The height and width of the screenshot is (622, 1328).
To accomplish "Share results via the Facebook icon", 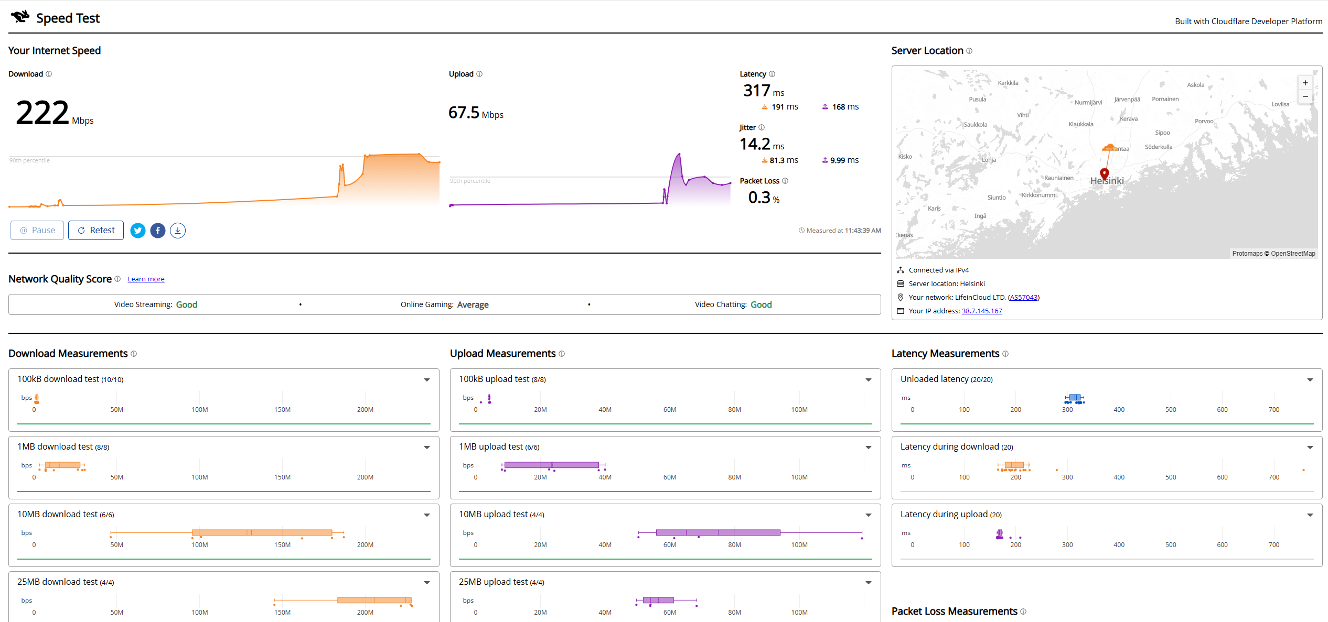I will (158, 231).
